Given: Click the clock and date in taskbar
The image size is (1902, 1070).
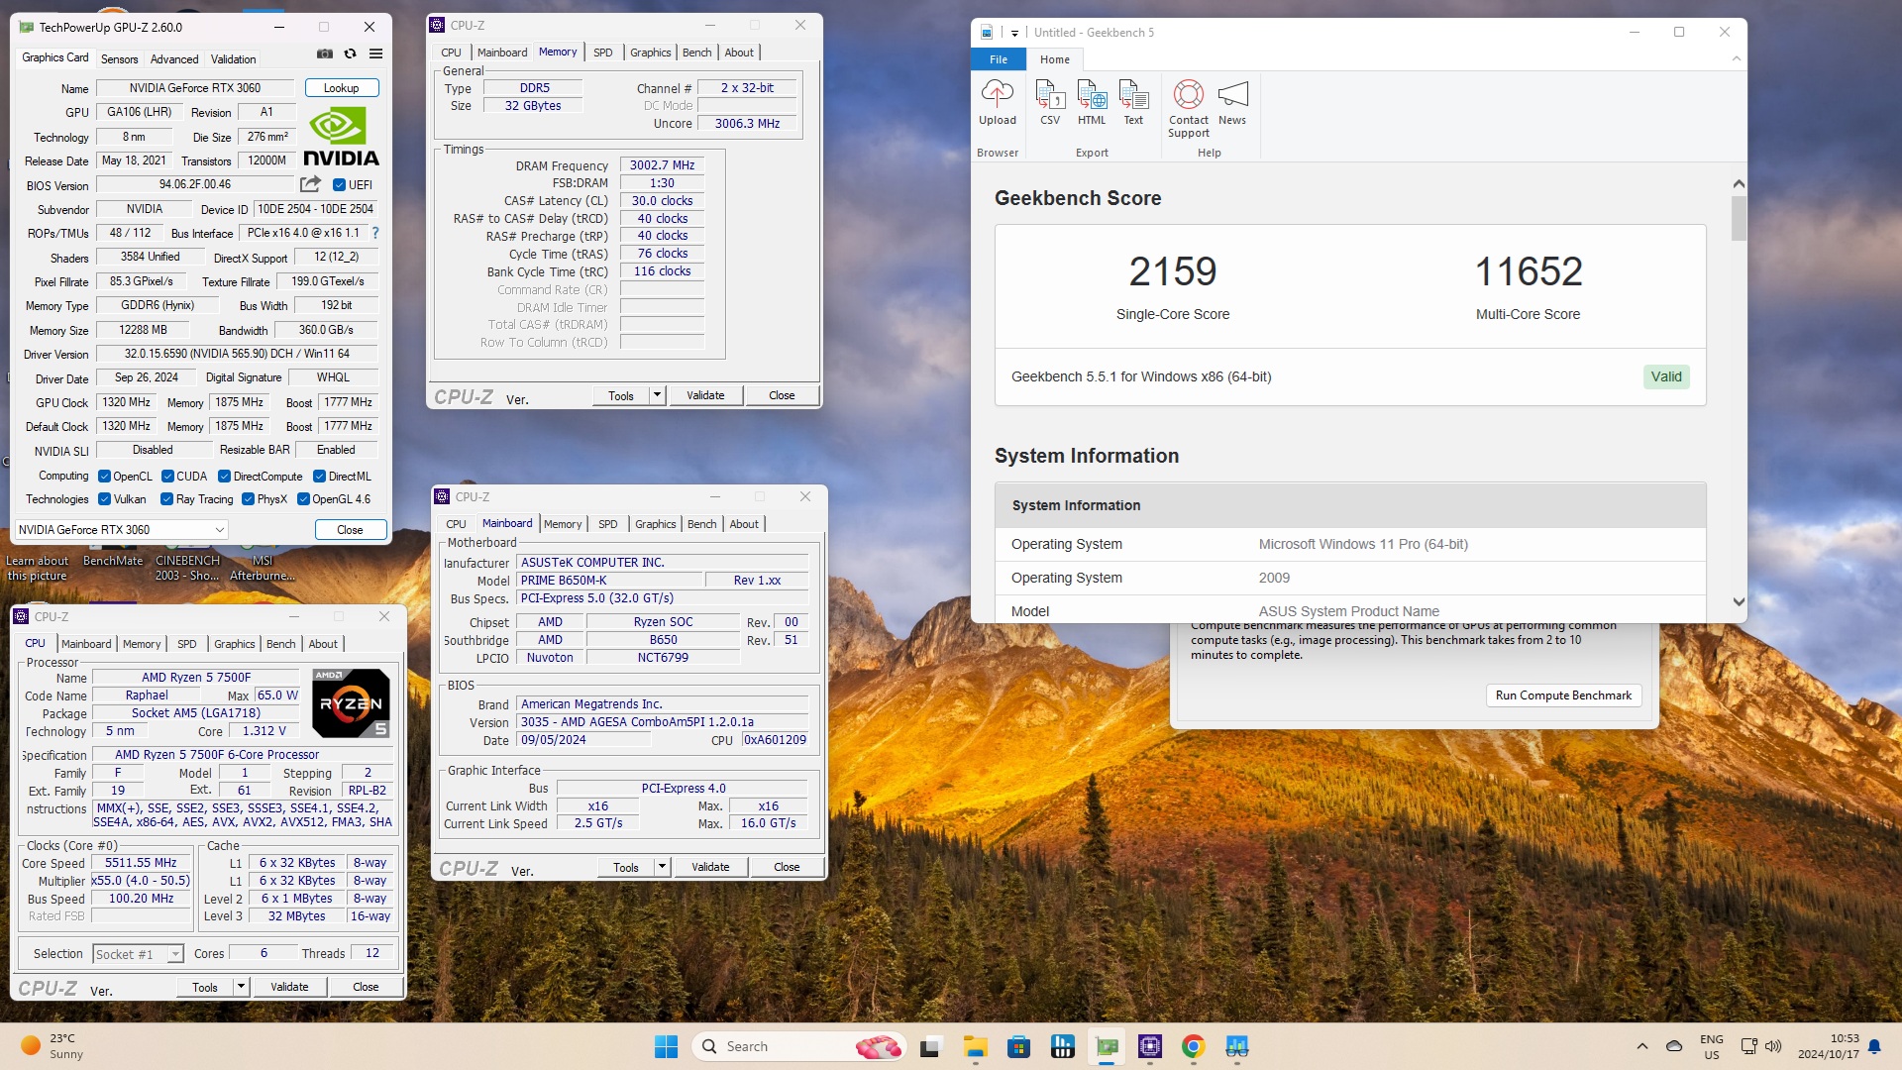Looking at the screenshot, I should pyautogui.click(x=1829, y=1046).
